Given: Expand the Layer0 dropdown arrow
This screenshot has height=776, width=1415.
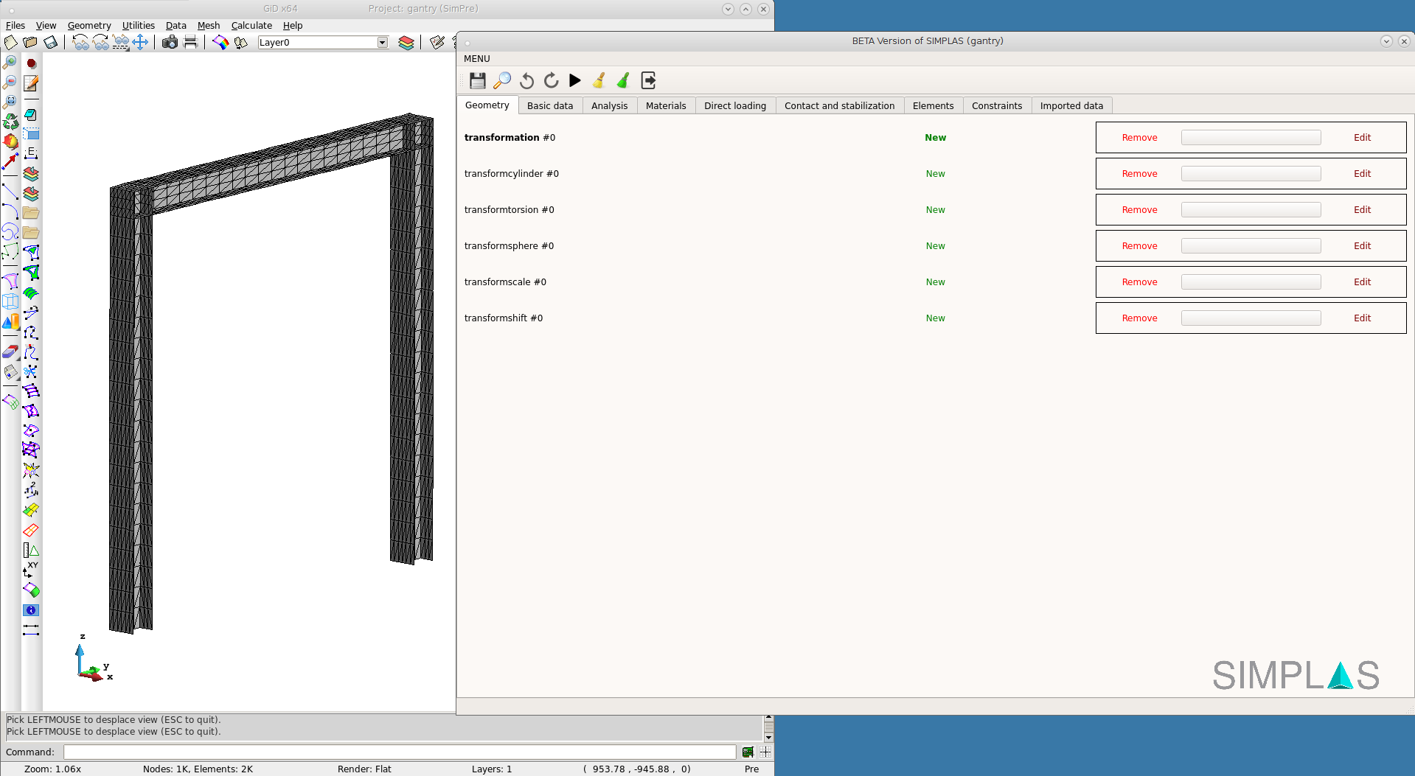Looking at the screenshot, I should coord(382,43).
